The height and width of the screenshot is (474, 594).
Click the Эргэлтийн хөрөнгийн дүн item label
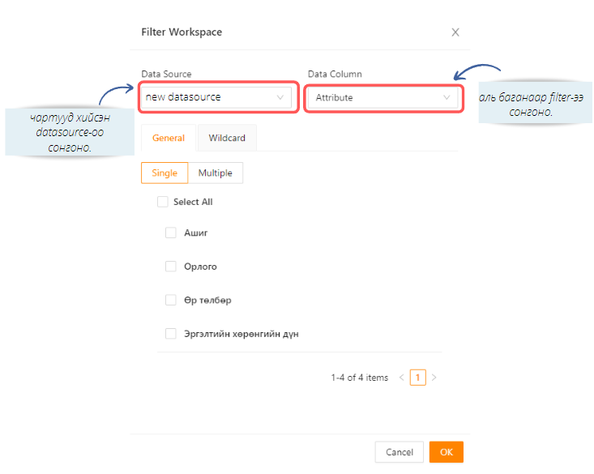coord(241,334)
